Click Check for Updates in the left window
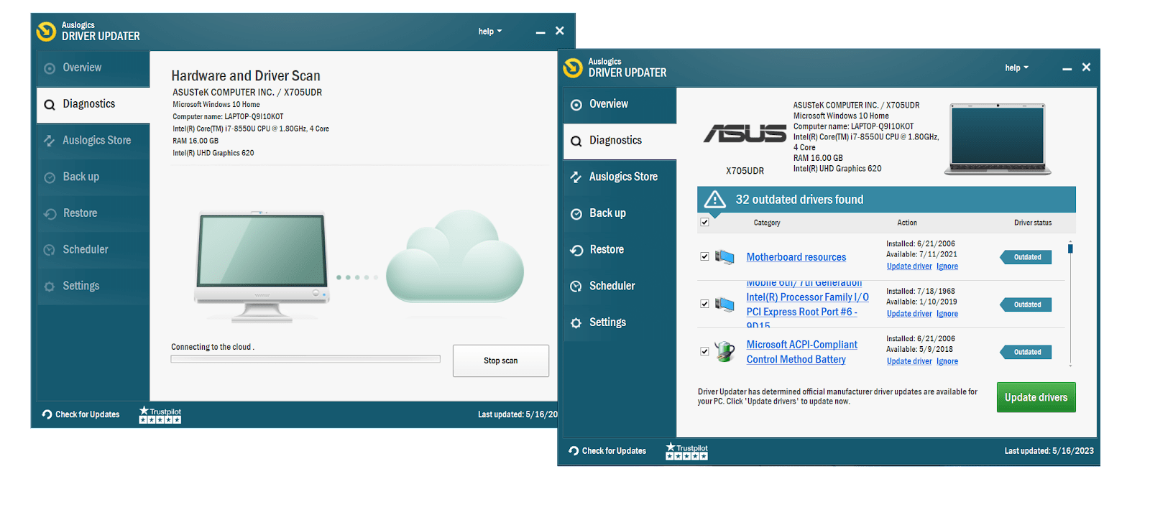The width and height of the screenshot is (1150, 507). tap(80, 414)
